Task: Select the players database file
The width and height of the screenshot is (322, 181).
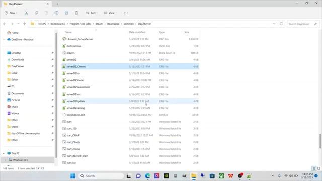Action: pyautogui.click(x=130, y=53)
